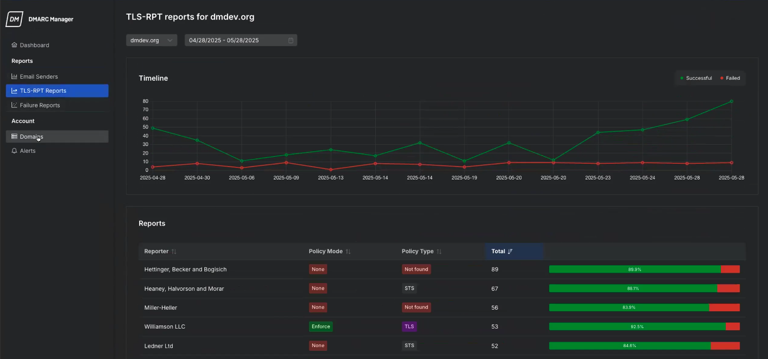Open the calendar icon in date picker
The width and height of the screenshot is (768, 359).
(291, 40)
